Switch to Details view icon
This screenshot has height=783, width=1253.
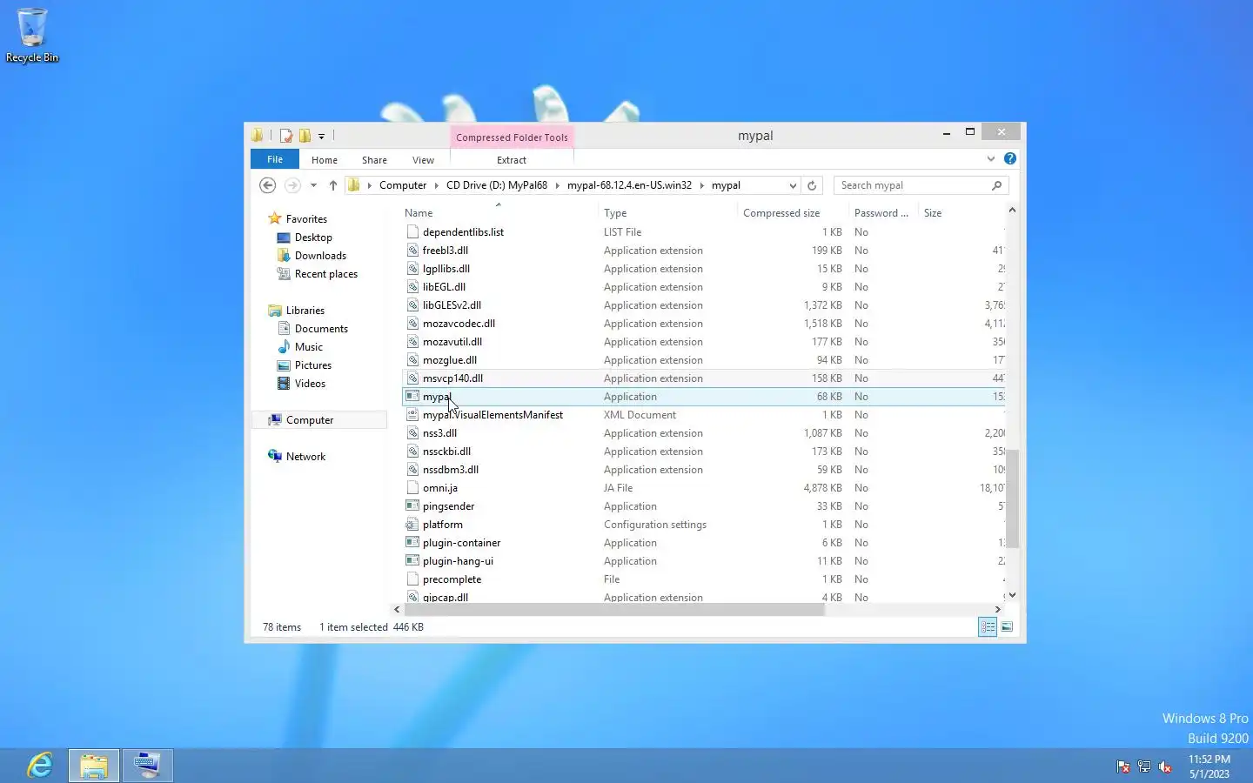pos(988,626)
